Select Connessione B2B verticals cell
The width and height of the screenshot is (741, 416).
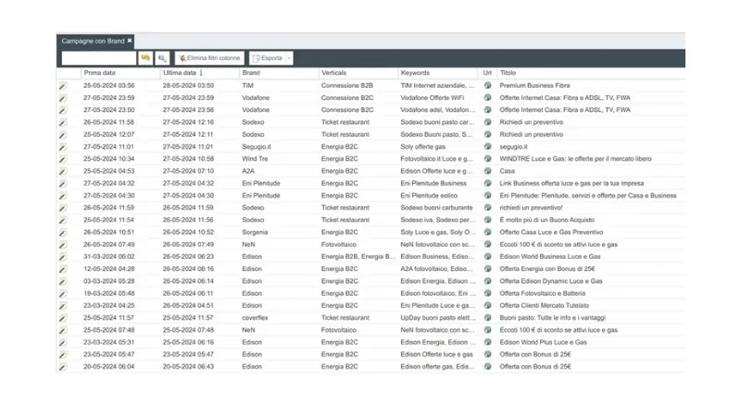click(346, 85)
